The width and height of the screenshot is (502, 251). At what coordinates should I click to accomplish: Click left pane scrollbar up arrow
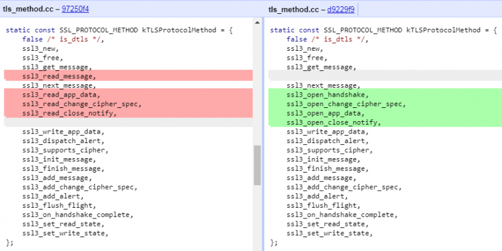tap(257, 23)
